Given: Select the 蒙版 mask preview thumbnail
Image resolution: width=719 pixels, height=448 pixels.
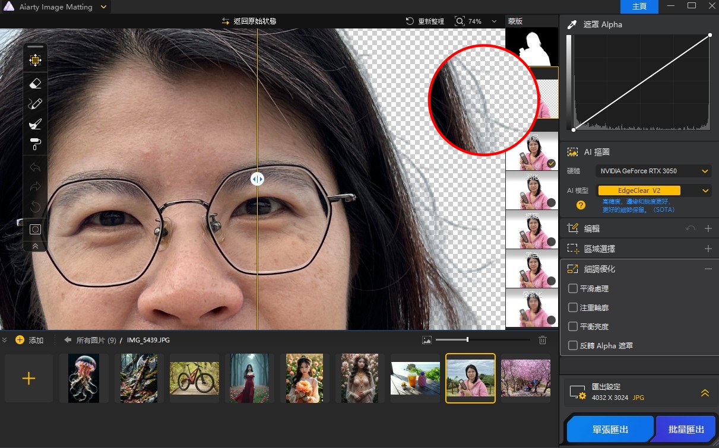Looking at the screenshot, I should point(532,46).
